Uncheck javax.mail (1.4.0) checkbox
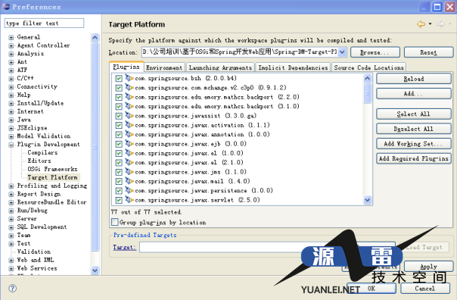This screenshot has height=300, width=457. 119,181
